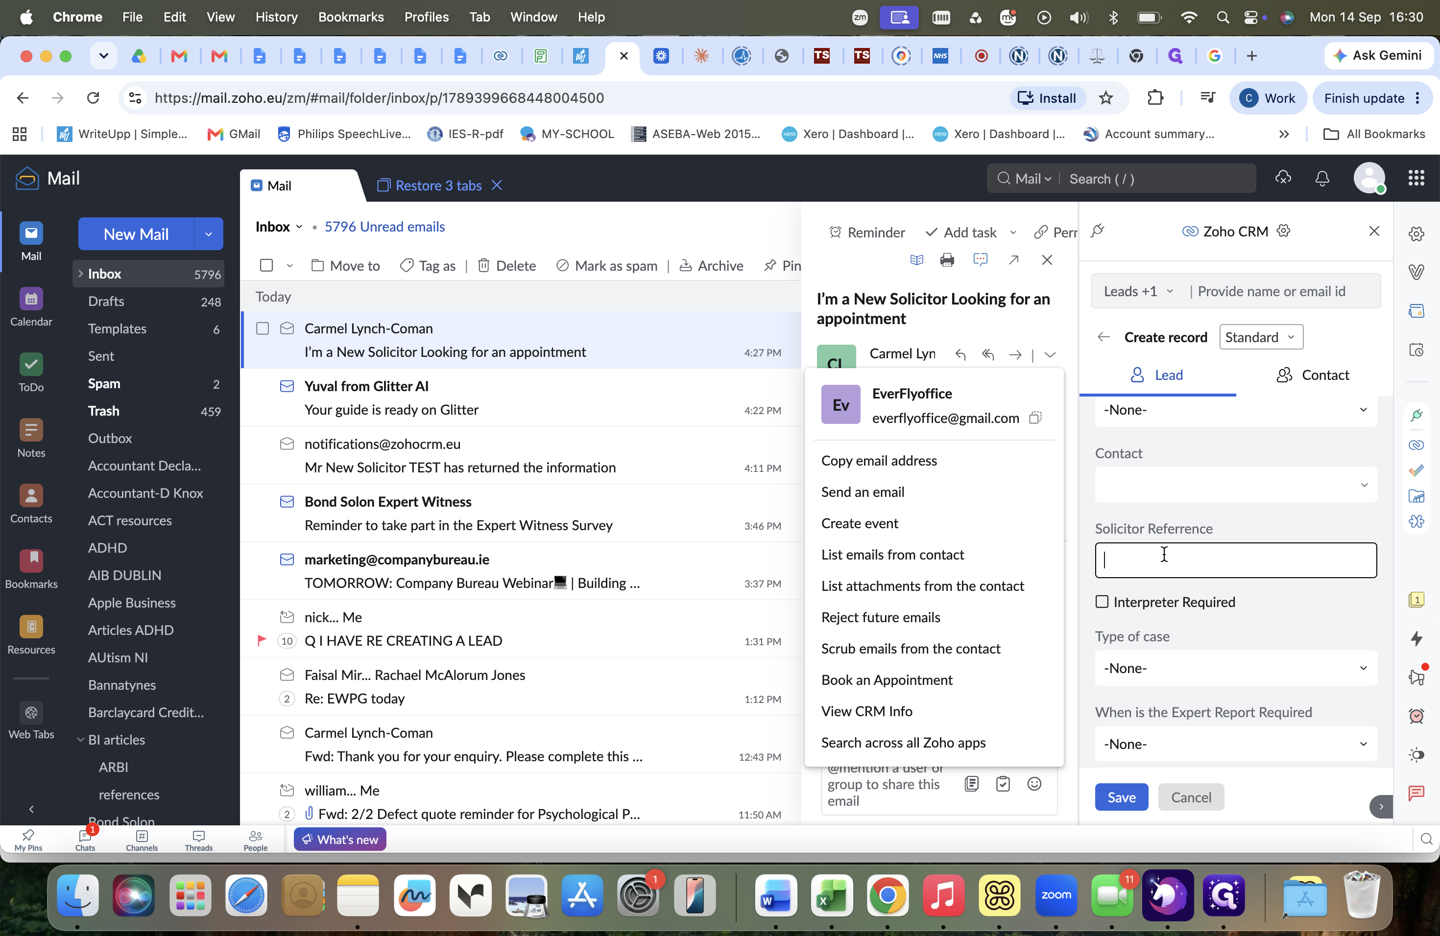
Task: Tick the Interpreter Required checkbox
Action: 1102,602
